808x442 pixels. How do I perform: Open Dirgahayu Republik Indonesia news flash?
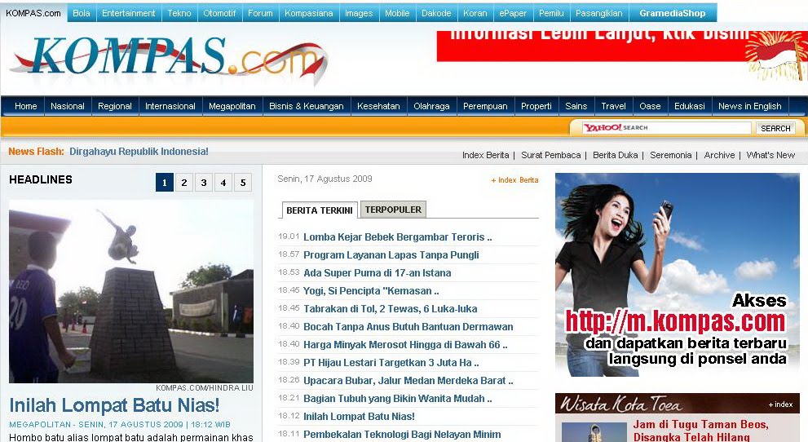coord(139,152)
